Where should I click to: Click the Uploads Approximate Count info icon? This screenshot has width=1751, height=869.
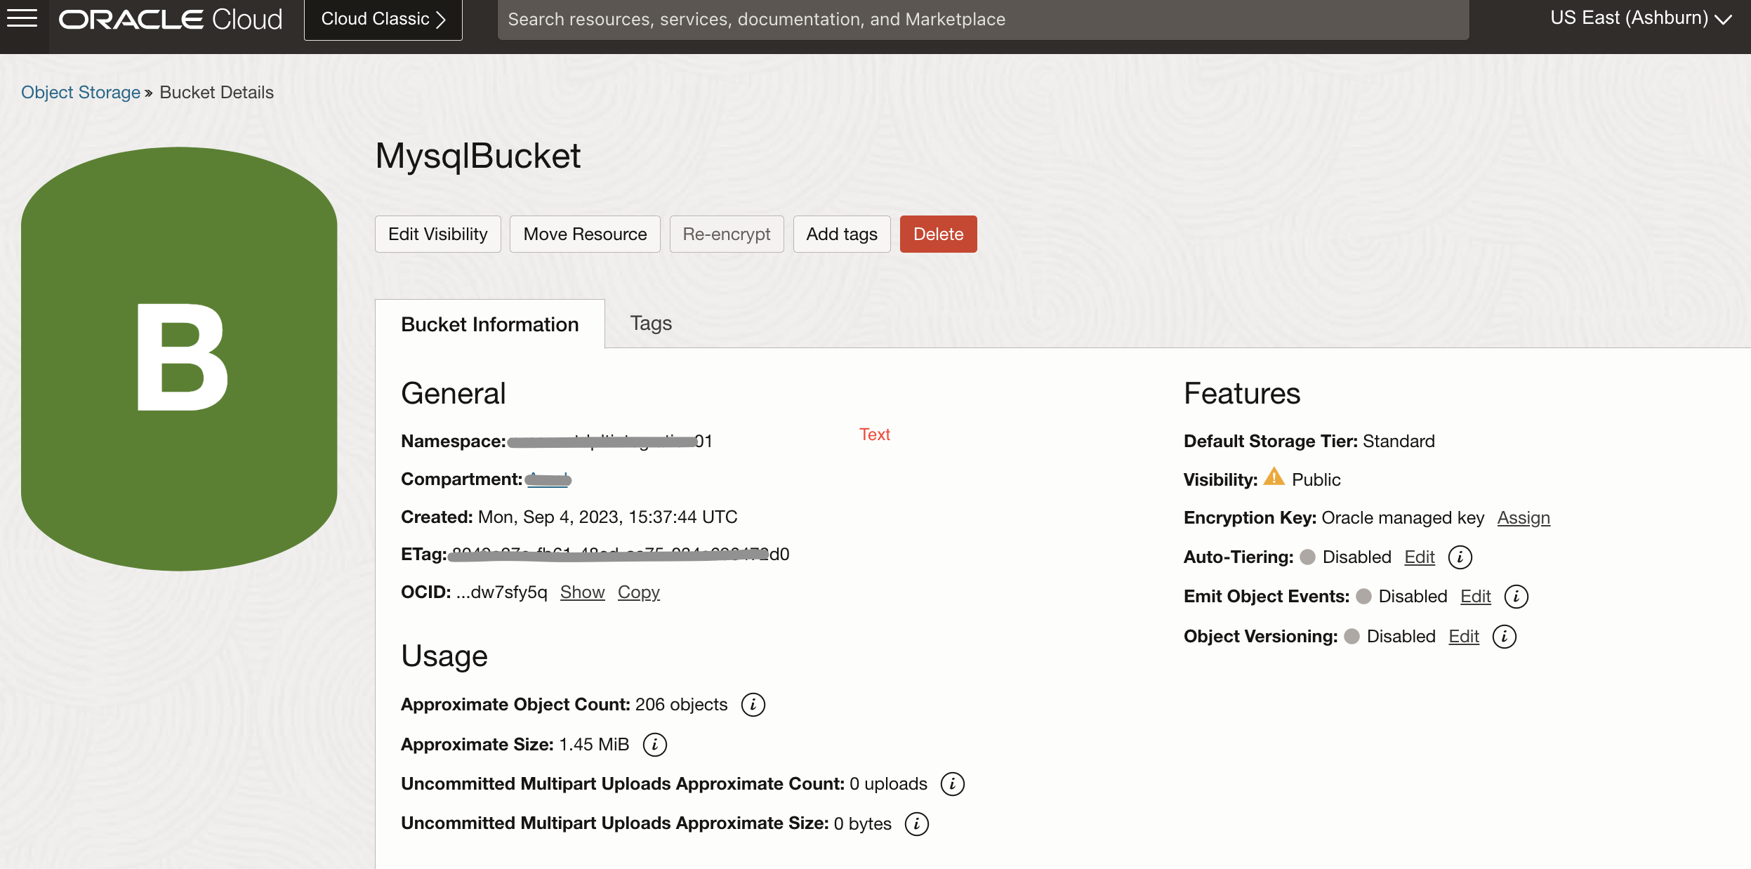coord(952,784)
